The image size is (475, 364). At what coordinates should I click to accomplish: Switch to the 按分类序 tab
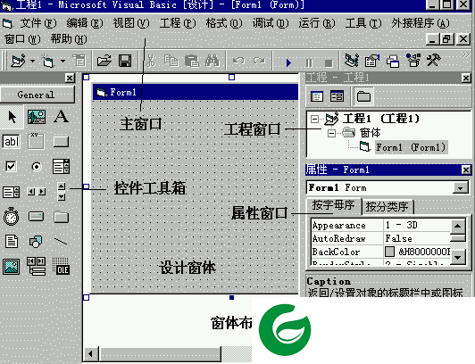coord(387,207)
